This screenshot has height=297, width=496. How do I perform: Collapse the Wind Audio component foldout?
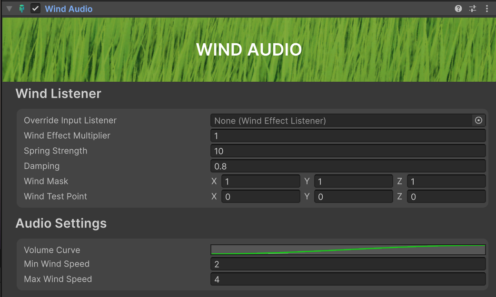(9, 9)
